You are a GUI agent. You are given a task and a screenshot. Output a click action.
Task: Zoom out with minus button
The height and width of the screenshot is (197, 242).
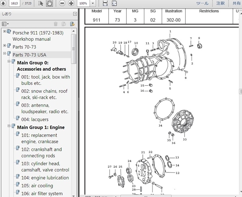62,3
